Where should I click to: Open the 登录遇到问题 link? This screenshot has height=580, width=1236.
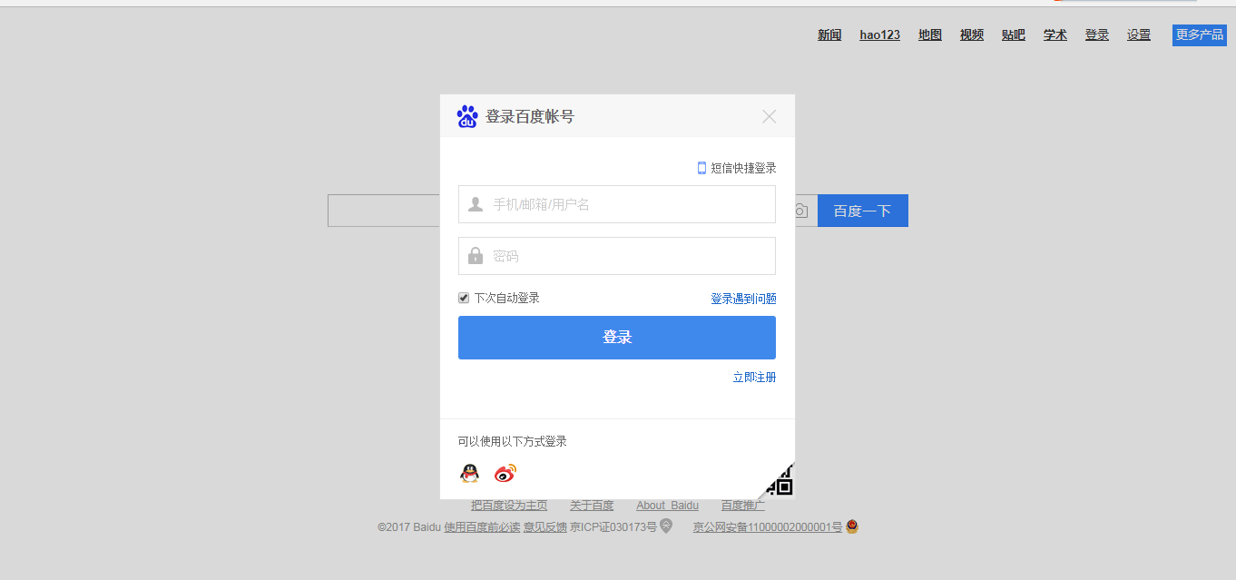[743, 299]
